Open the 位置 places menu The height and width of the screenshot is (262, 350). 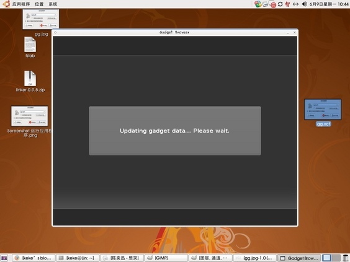tap(39, 4)
